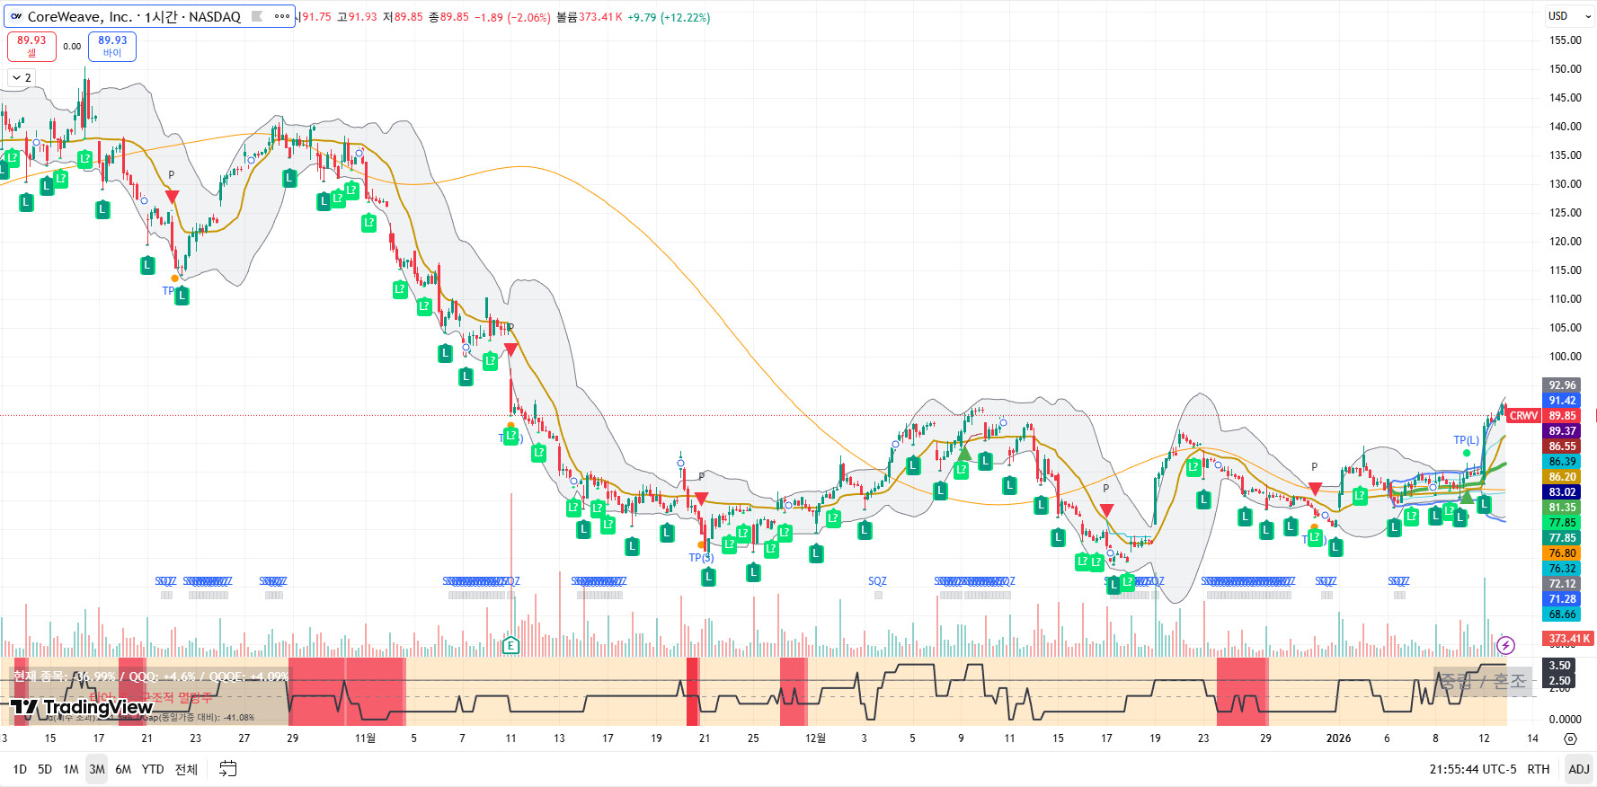This screenshot has width=1597, height=787.
Task: Open the USD currency dropdown
Action: (x=1570, y=16)
